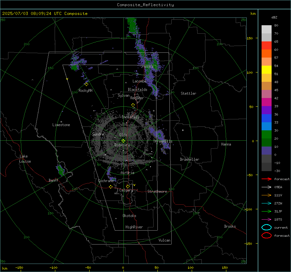Click the Cochrane city label
The width and height of the screenshot is (291, 272).
tap(106, 181)
